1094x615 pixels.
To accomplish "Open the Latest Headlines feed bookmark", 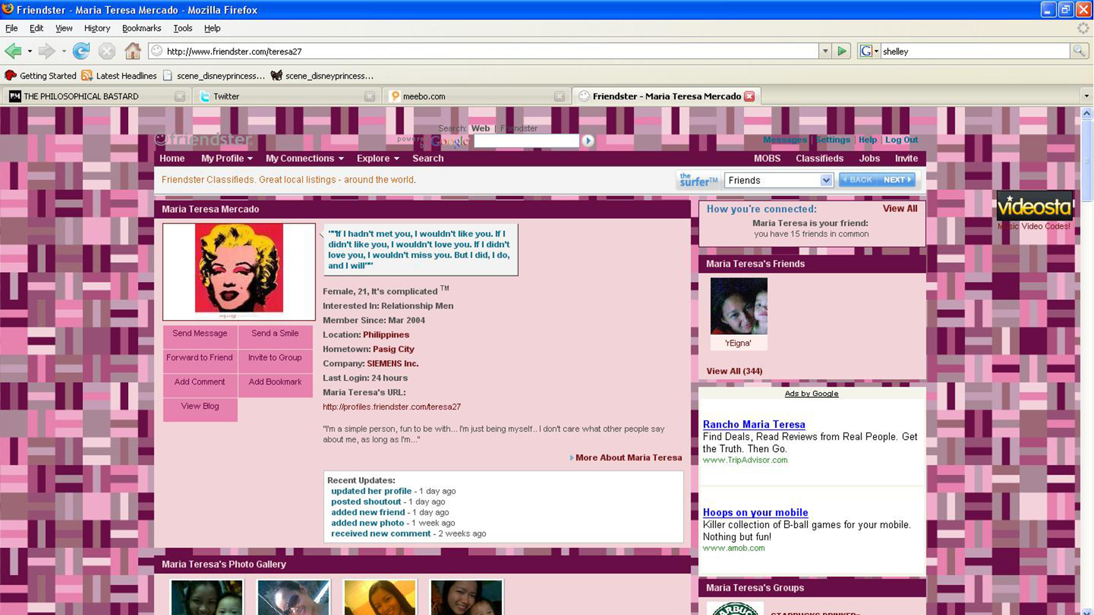I will pos(119,76).
